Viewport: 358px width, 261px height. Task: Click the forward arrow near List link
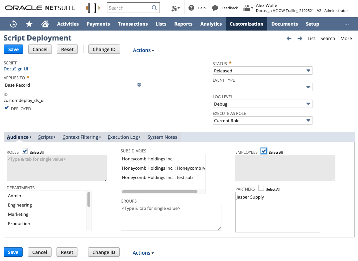coord(299,39)
